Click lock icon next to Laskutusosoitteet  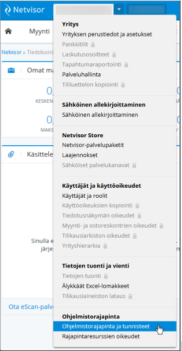pyautogui.click(x=114, y=54)
